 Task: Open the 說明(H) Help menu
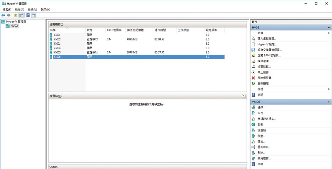click(45, 10)
